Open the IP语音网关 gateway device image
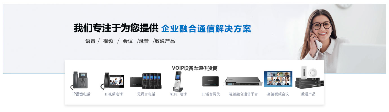 coord(210,81)
